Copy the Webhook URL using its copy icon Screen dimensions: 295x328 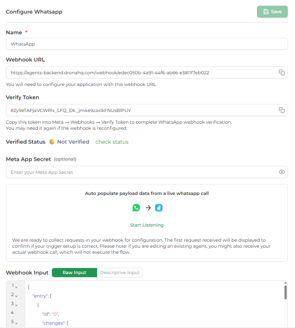point(282,72)
